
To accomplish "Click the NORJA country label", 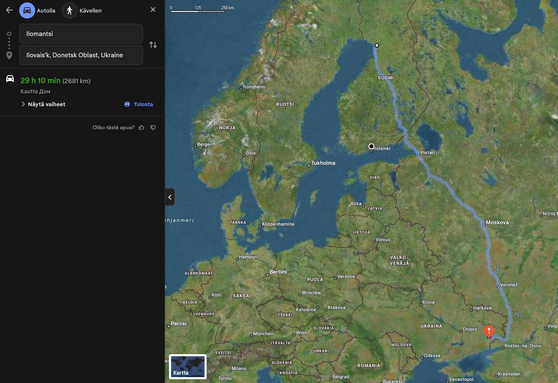I will [x=227, y=128].
